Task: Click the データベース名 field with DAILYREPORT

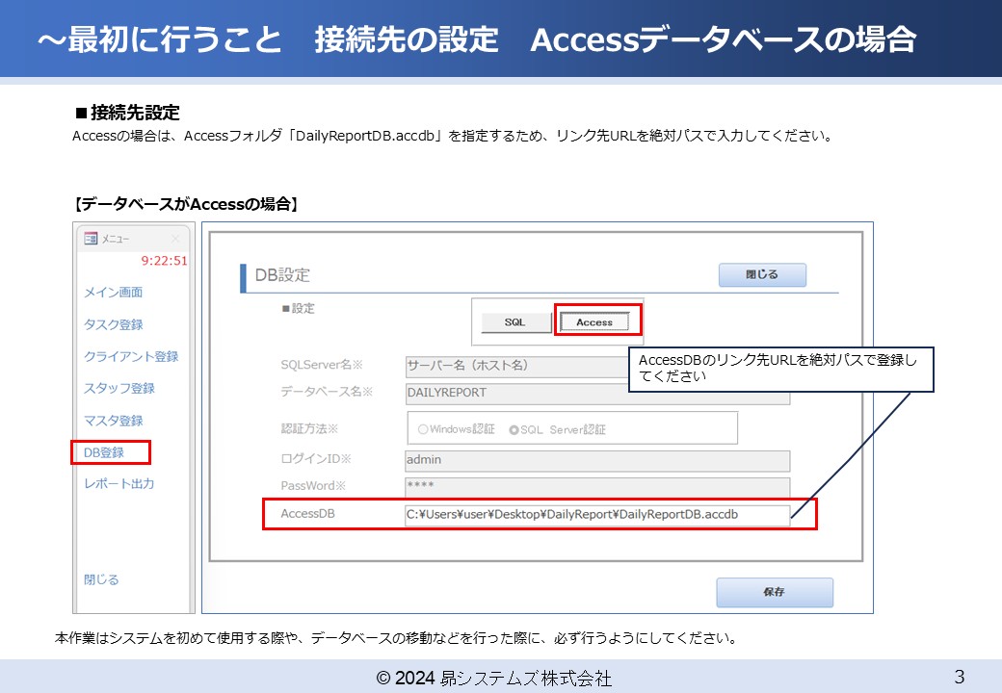Action: [x=596, y=394]
